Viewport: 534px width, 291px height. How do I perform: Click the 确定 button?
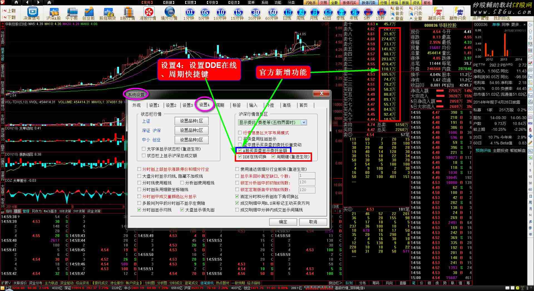pos(283,222)
